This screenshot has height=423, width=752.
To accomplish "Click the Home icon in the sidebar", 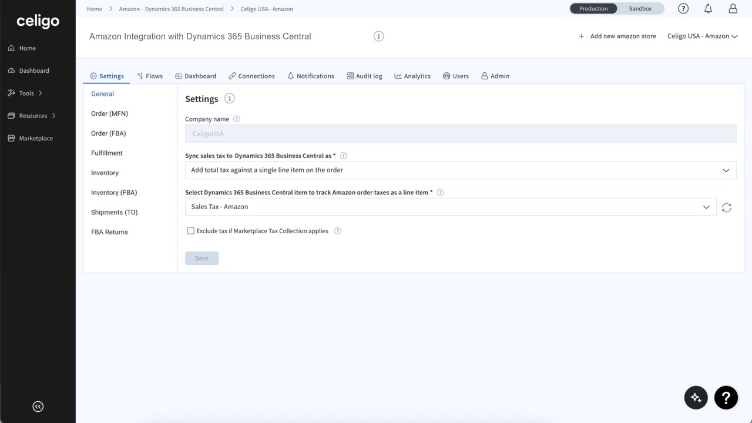I will [11, 48].
